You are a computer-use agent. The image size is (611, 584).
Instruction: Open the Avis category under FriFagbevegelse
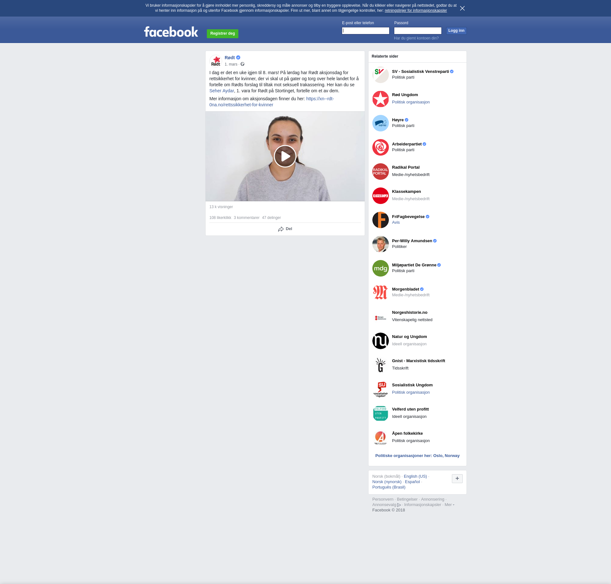(x=396, y=222)
